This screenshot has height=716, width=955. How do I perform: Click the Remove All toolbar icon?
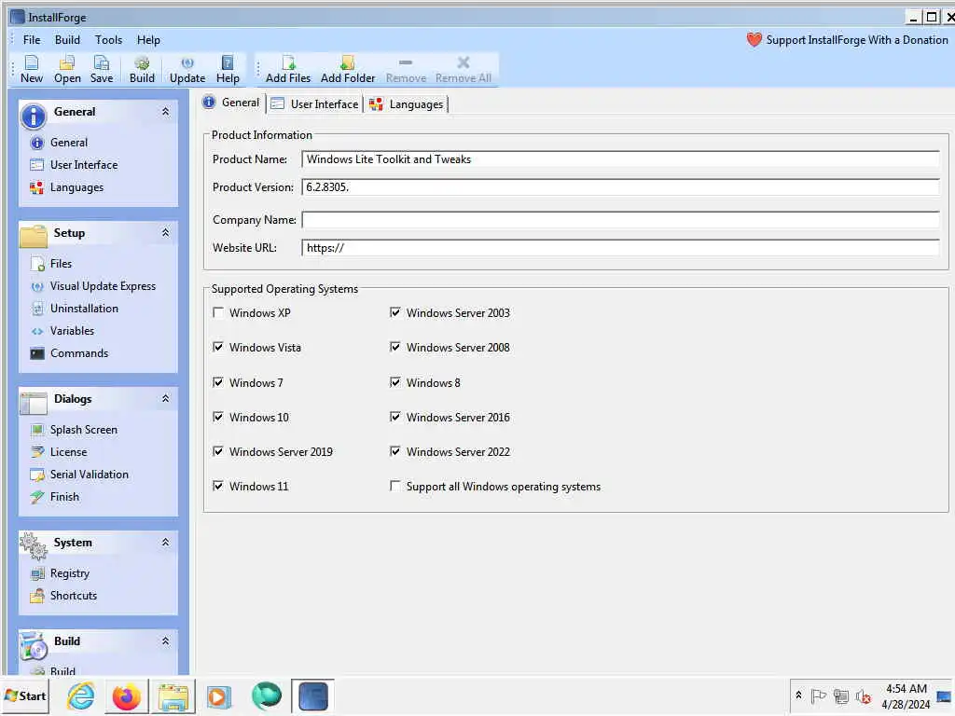(x=464, y=69)
